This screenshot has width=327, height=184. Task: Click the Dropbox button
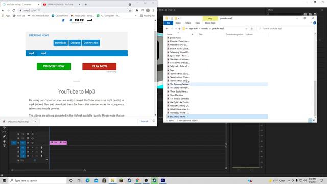(75, 43)
